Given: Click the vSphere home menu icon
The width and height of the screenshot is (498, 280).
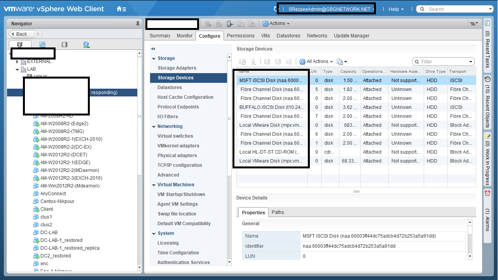Looking at the screenshot, I should coord(121,9).
